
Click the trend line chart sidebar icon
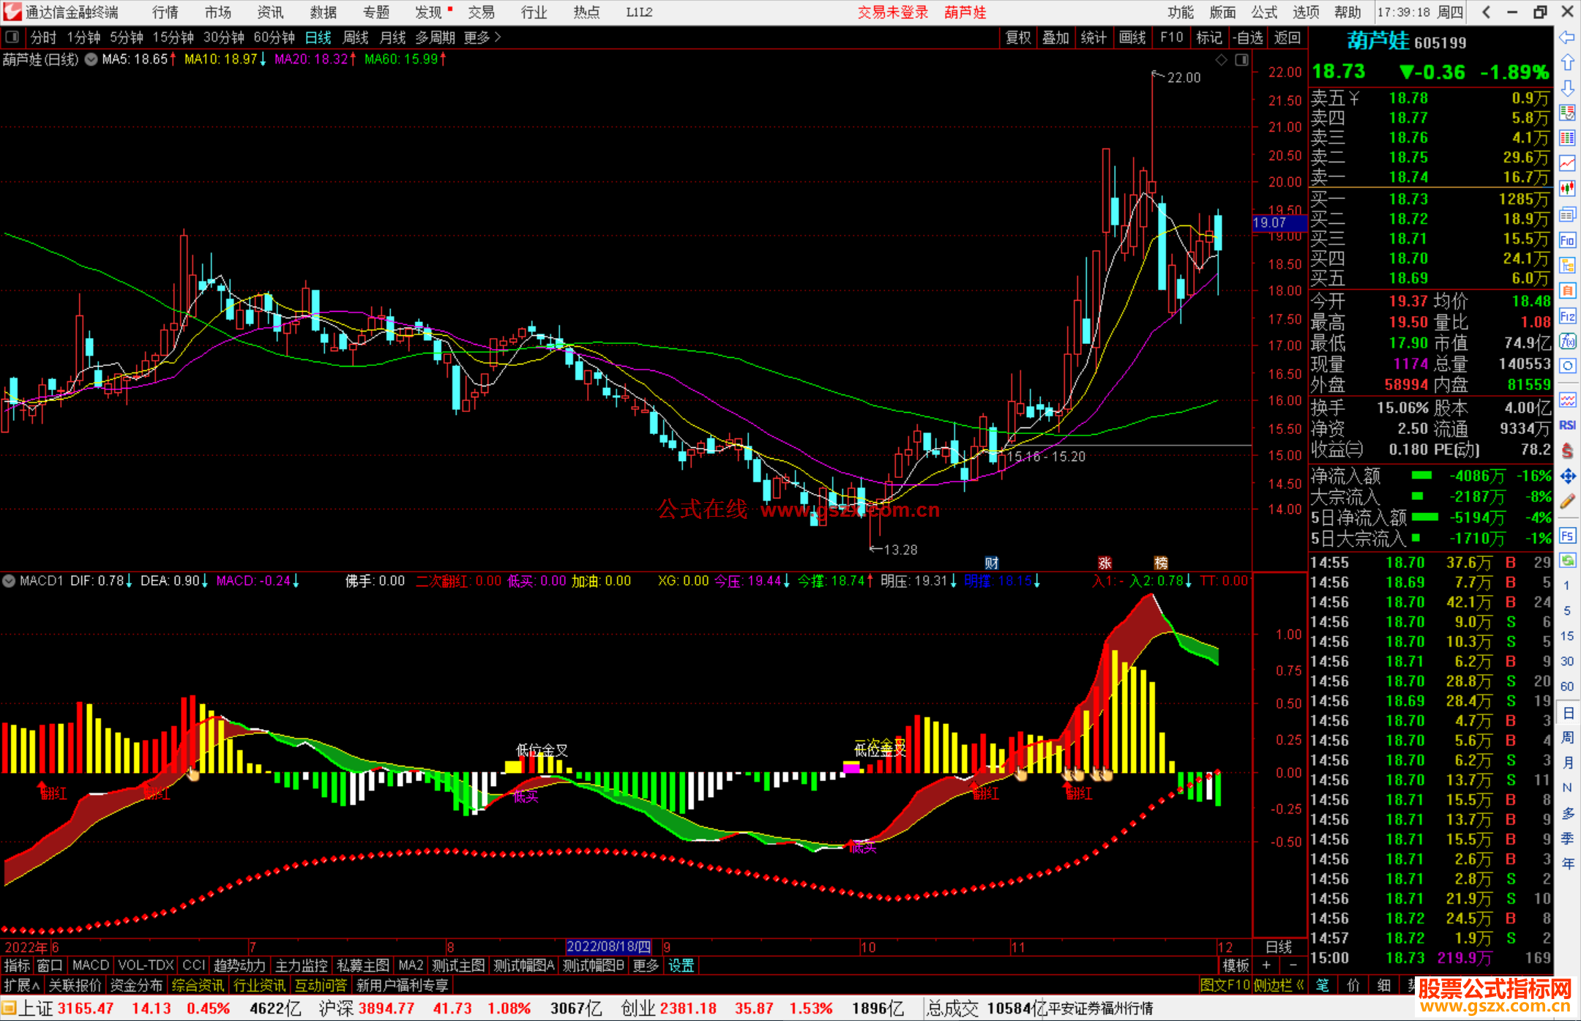click(x=1567, y=163)
